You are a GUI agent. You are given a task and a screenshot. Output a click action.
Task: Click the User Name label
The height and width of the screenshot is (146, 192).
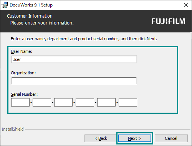point(22,51)
